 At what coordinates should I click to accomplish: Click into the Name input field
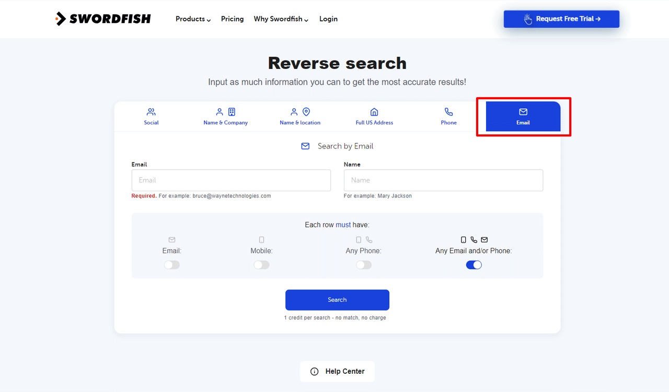(443, 180)
